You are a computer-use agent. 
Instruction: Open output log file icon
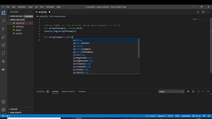(x=198, y=92)
